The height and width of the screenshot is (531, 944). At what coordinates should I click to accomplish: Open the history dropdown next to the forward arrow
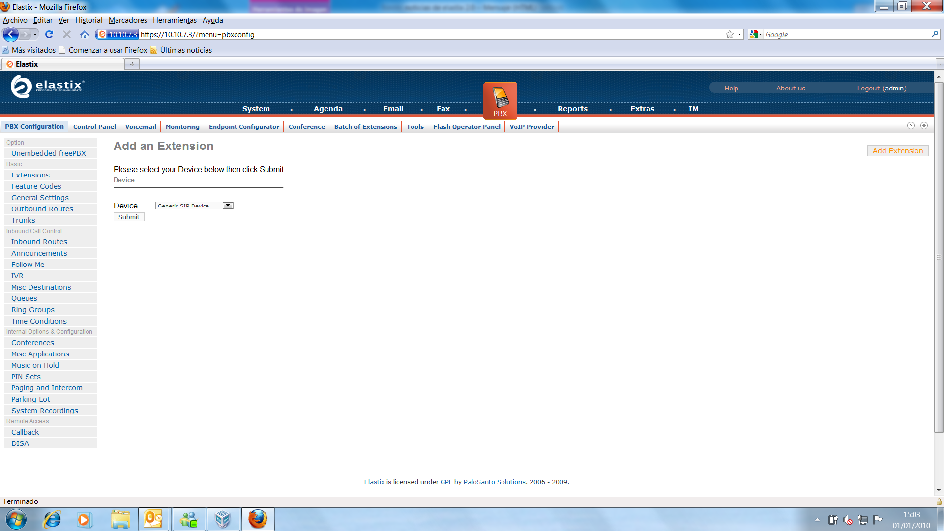tap(35, 34)
